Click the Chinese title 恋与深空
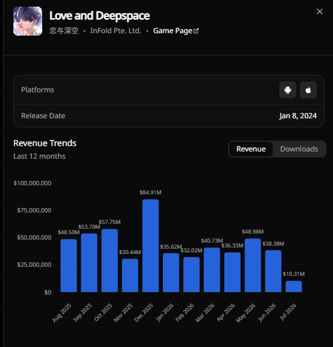The image size is (333, 347). [x=64, y=31]
